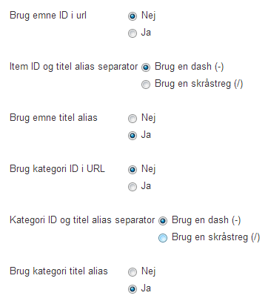Select Nej for Brug emne ID i url
268x304 pixels.
[133, 16]
